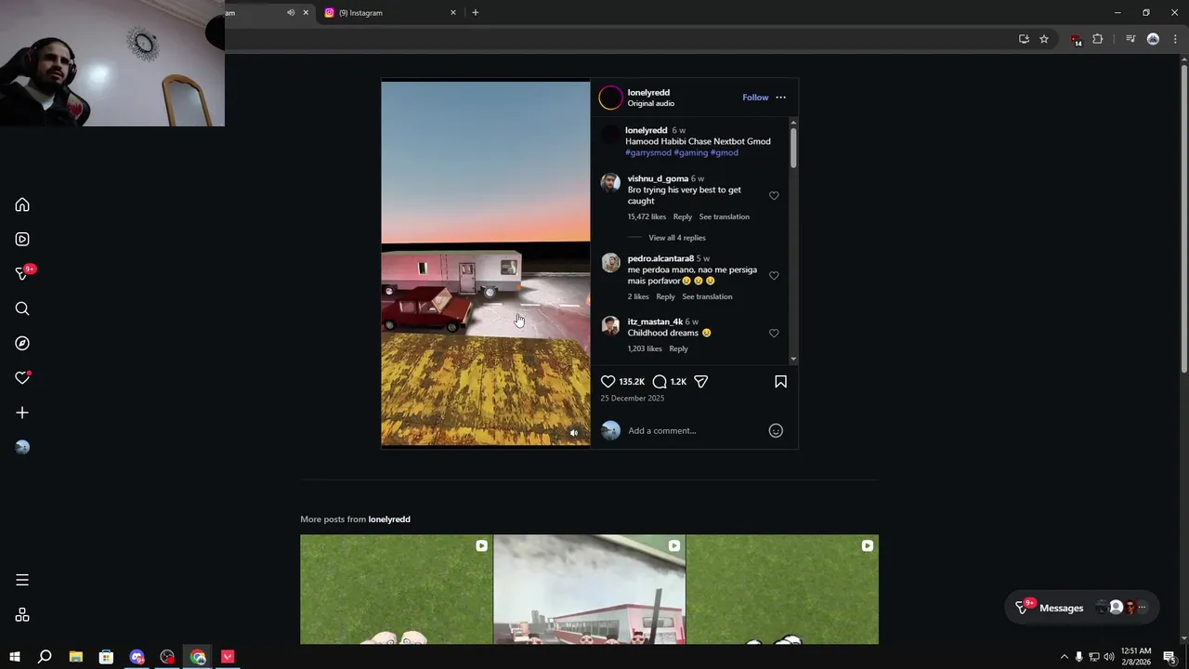Image resolution: width=1189 pixels, height=669 pixels.
Task: Open Chrome media controls icon
Action: (1130, 39)
